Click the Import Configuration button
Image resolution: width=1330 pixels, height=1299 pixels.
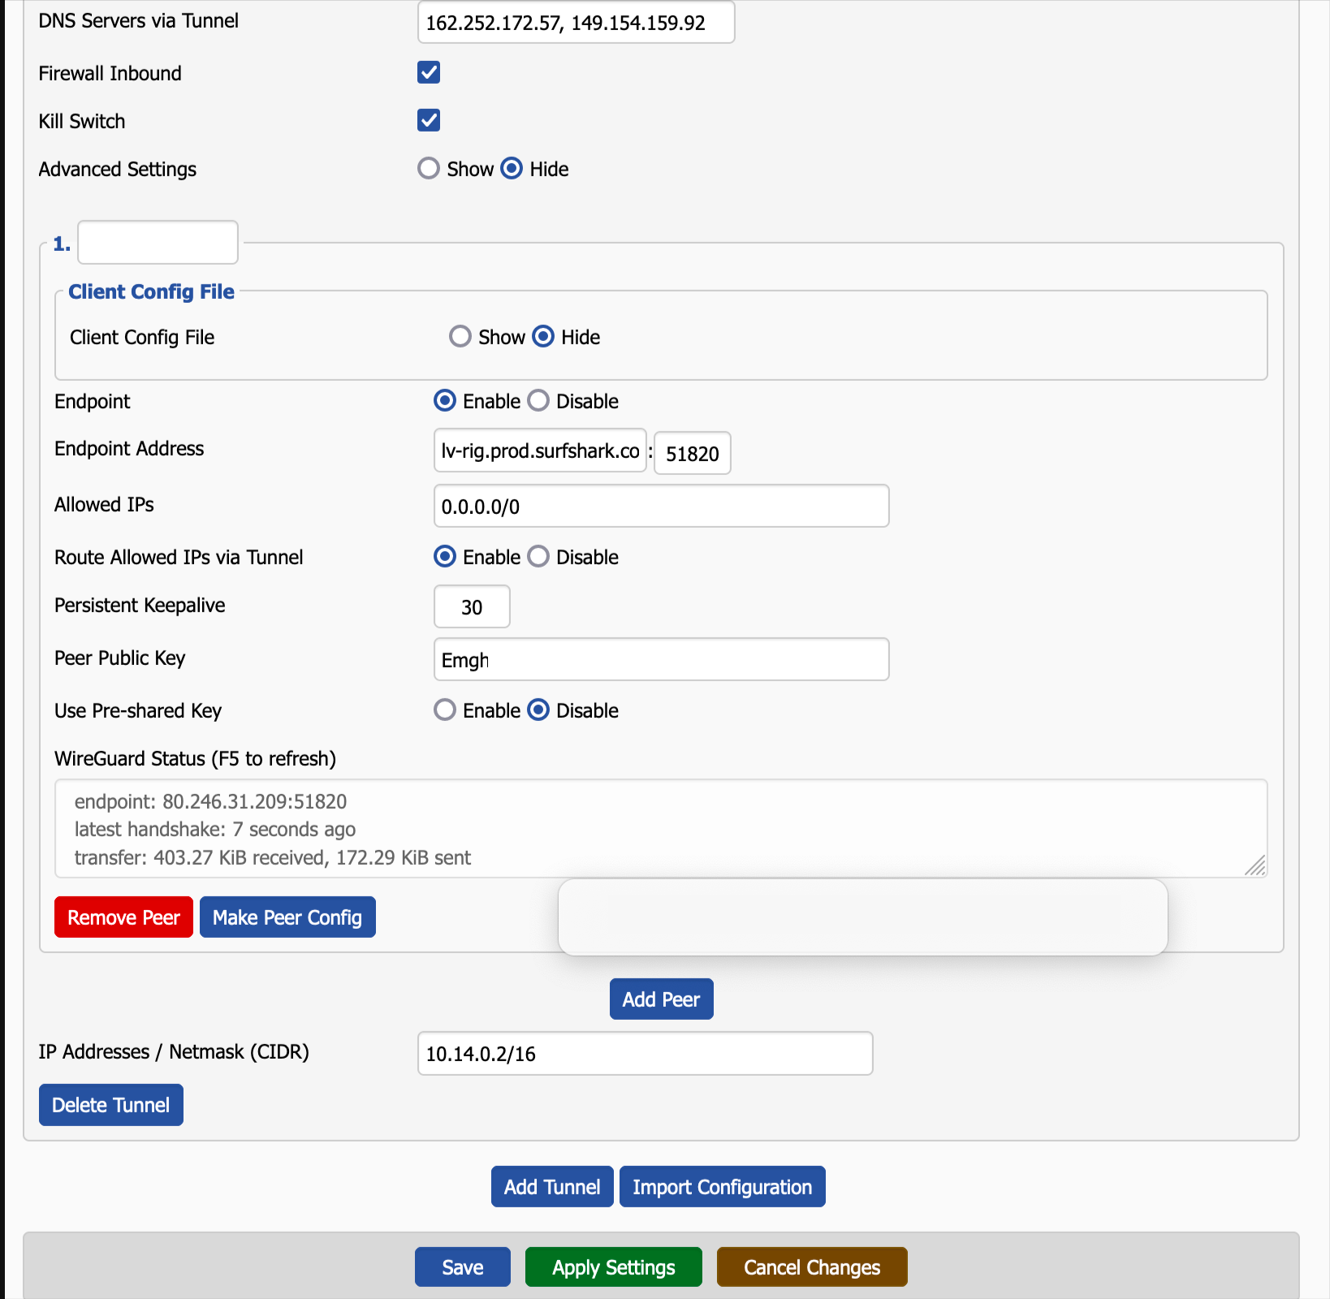[722, 1187]
